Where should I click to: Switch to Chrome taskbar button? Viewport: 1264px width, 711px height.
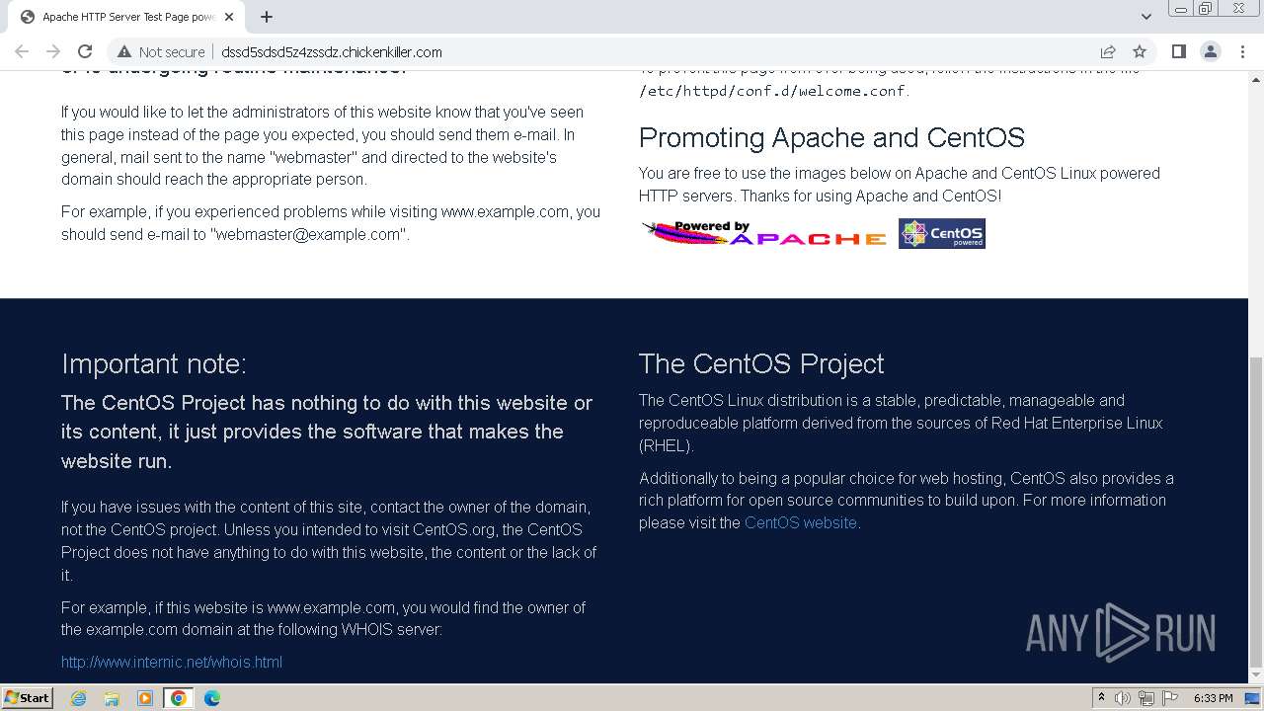point(178,698)
